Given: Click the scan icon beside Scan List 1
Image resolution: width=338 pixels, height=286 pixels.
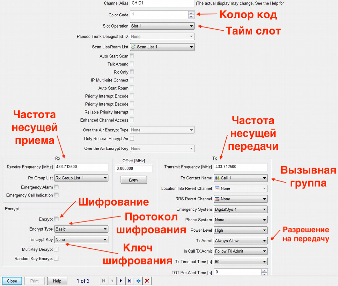Looking at the screenshot, I should [x=134, y=47].
